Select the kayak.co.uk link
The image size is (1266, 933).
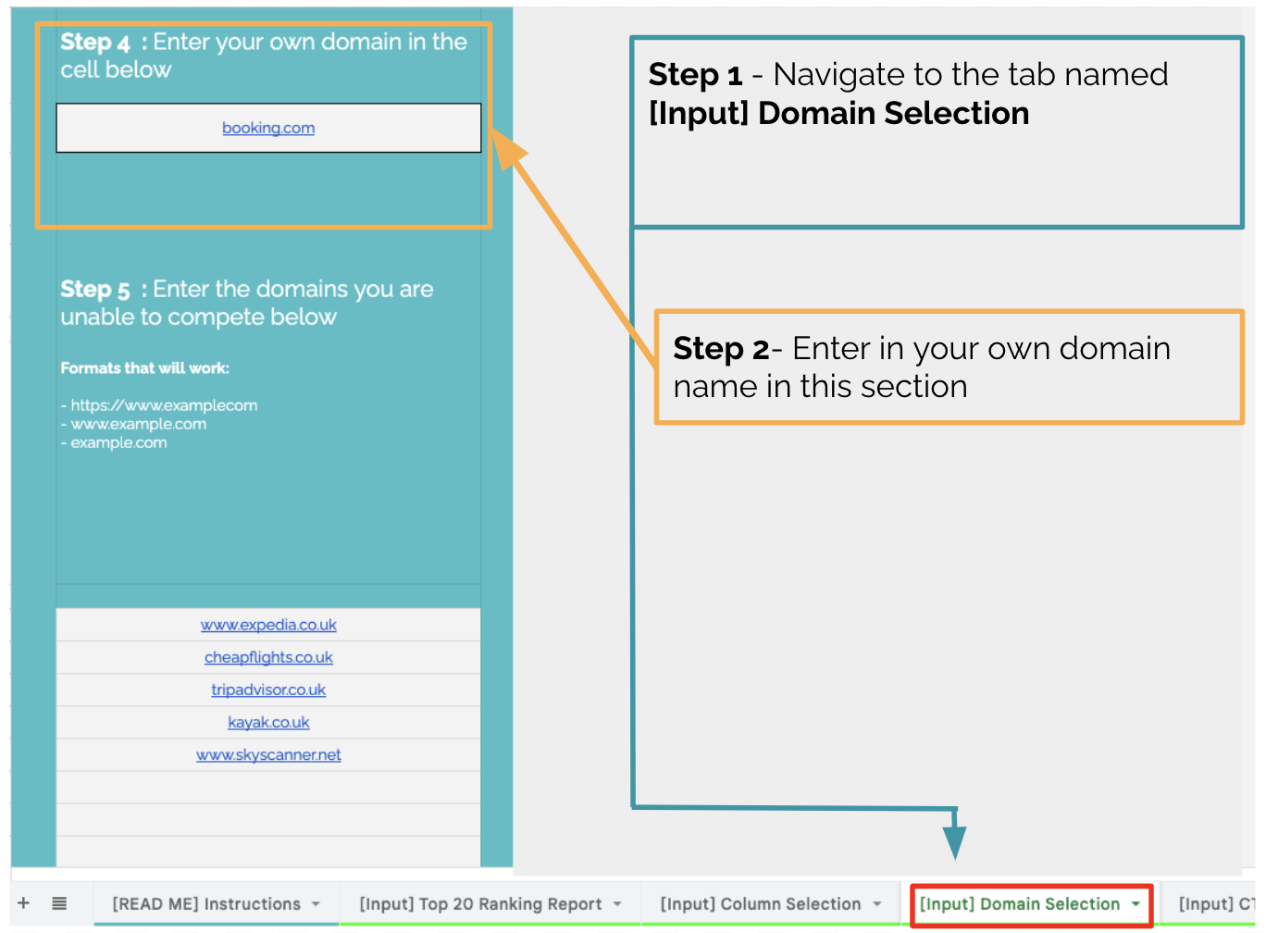[x=268, y=722]
